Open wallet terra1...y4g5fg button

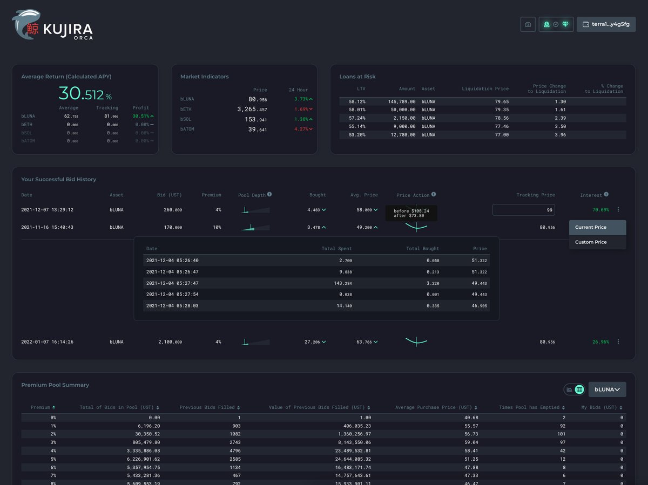tap(606, 24)
